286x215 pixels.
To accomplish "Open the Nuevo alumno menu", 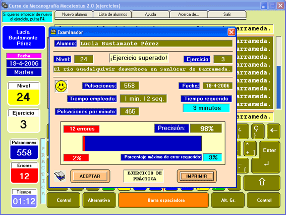I will [x=74, y=15].
